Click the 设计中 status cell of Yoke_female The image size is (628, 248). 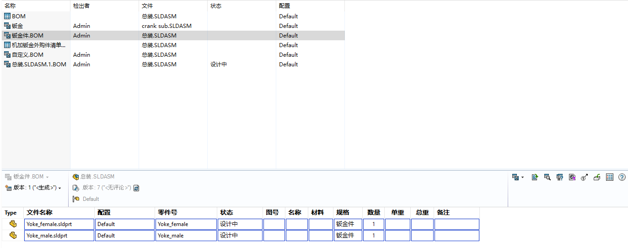coord(240,224)
